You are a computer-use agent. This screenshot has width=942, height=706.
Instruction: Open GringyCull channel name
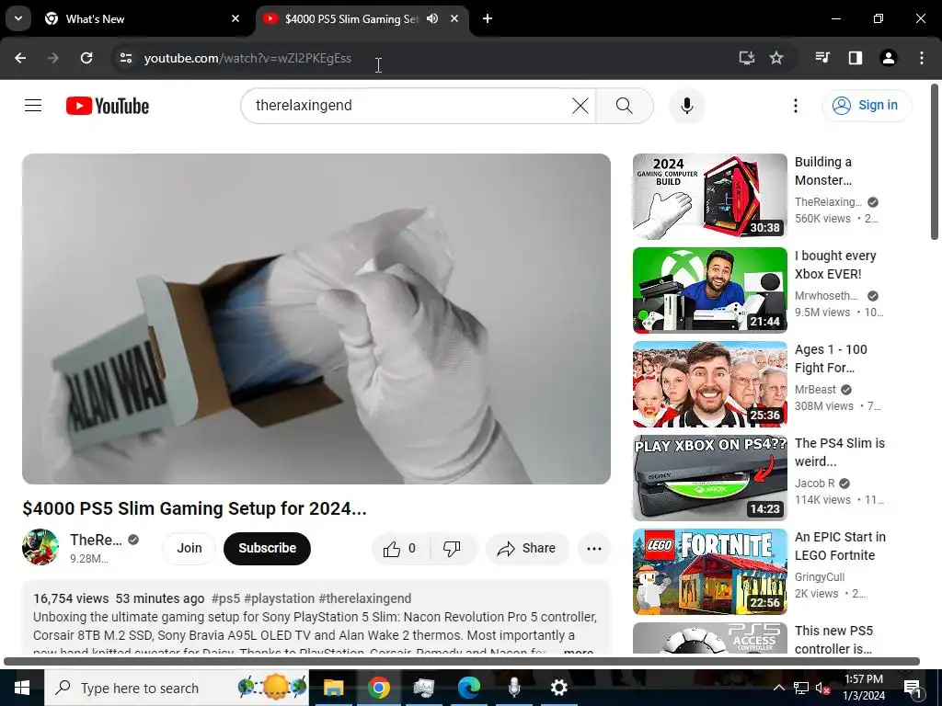click(820, 577)
